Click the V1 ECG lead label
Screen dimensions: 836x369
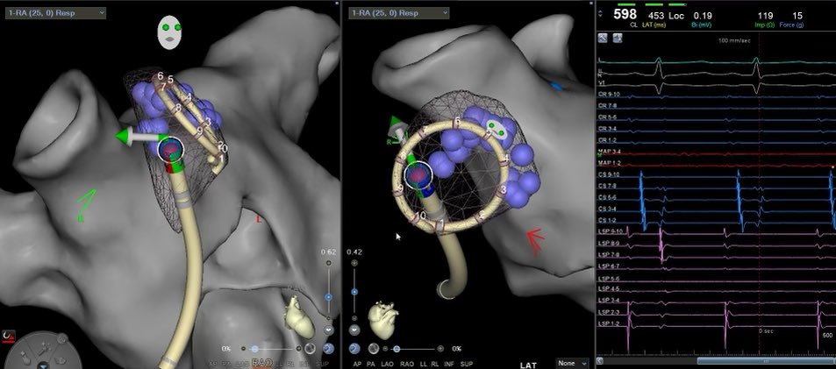(x=600, y=83)
